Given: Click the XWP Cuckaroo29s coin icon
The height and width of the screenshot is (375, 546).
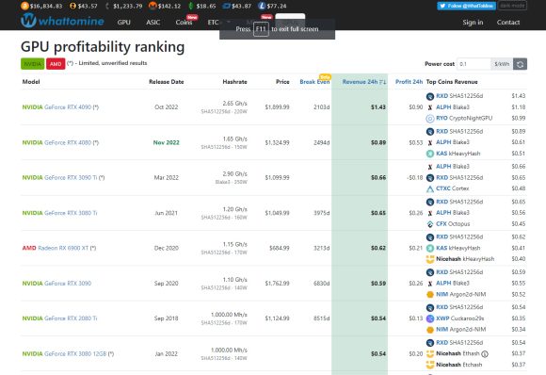Looking at the screenshot, I should click(430, 318).
